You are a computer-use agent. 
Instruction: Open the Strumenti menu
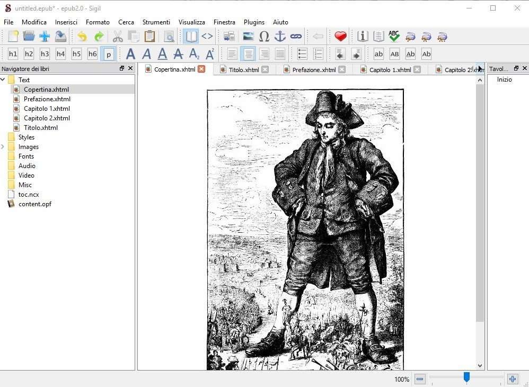click(156, 22)
